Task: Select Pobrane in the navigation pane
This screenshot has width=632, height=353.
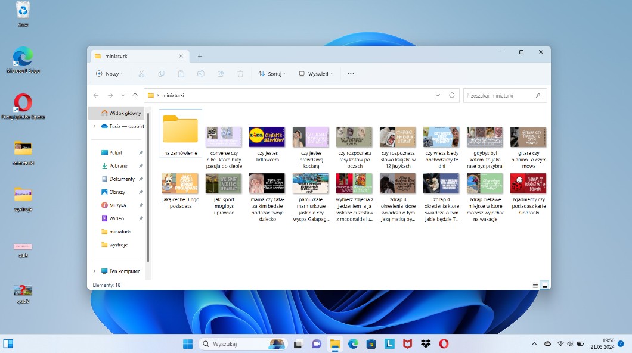Action: point(118,166)
